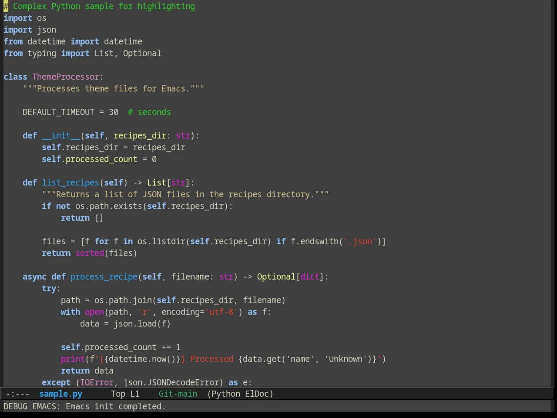Click the 'return data' statement

tap(87, 371)
